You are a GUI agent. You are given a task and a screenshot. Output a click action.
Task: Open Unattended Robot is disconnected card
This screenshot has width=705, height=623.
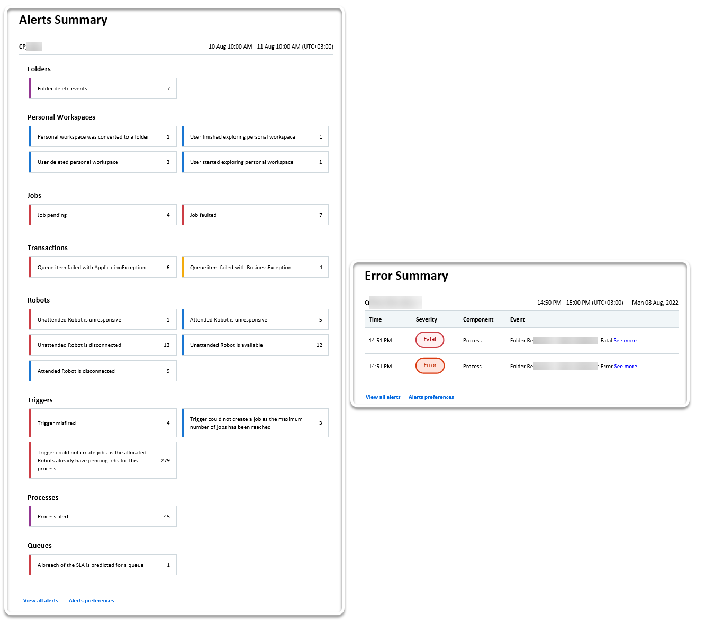point(103,345)
